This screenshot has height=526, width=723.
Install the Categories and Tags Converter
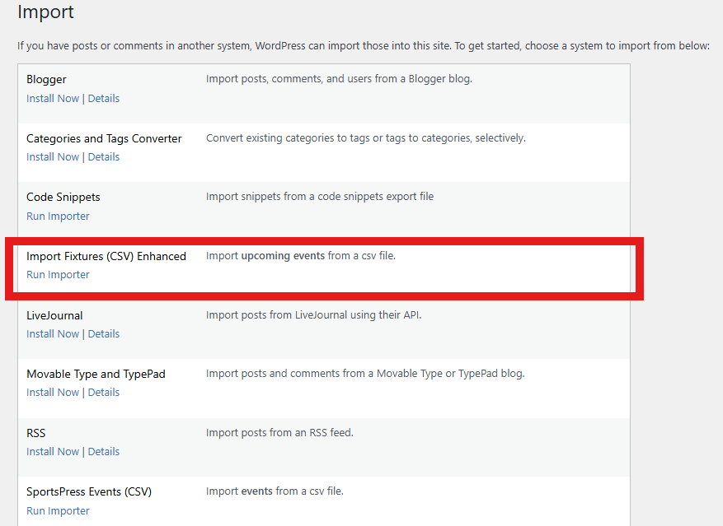tap(52, 156)
